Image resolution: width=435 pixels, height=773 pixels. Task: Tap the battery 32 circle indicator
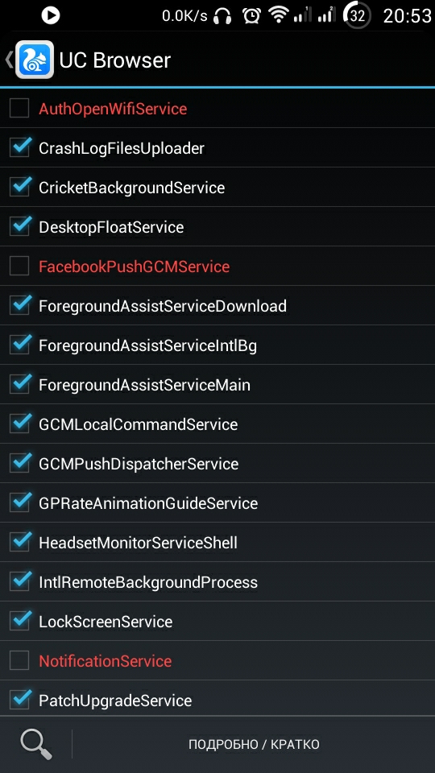tap(357, 16)
